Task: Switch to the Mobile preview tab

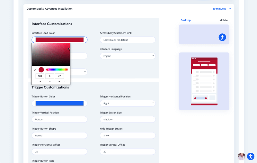Action: (x=224, y=20)
